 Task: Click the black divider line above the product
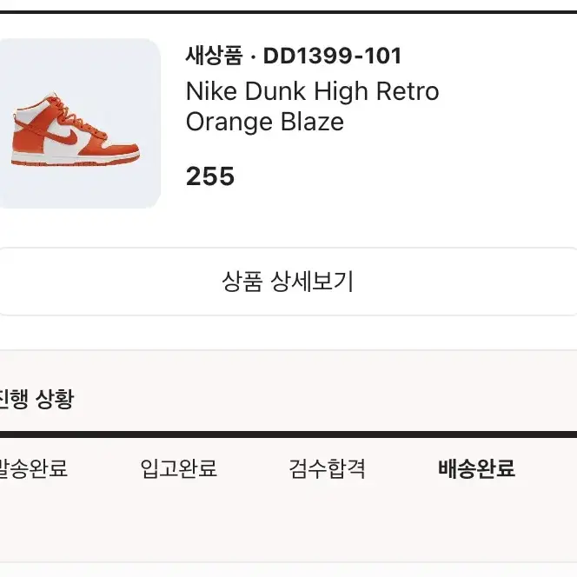point(288,12)
